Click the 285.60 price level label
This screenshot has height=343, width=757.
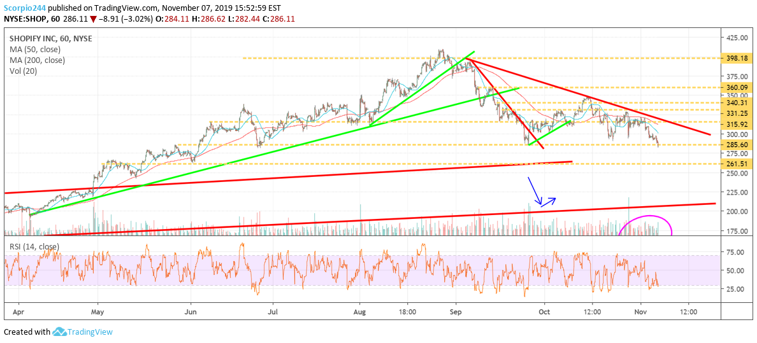[x=737, y=144]
